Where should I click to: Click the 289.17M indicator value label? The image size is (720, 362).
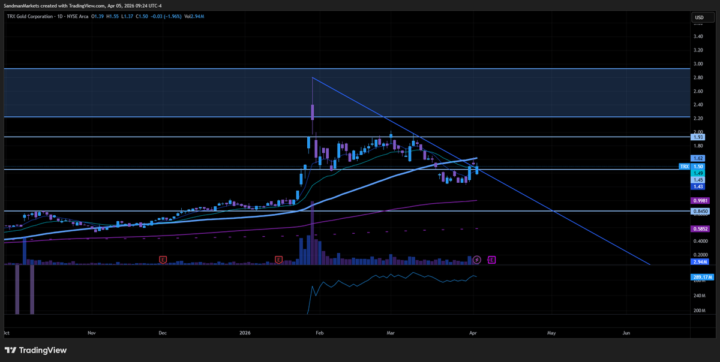(700, 277)
